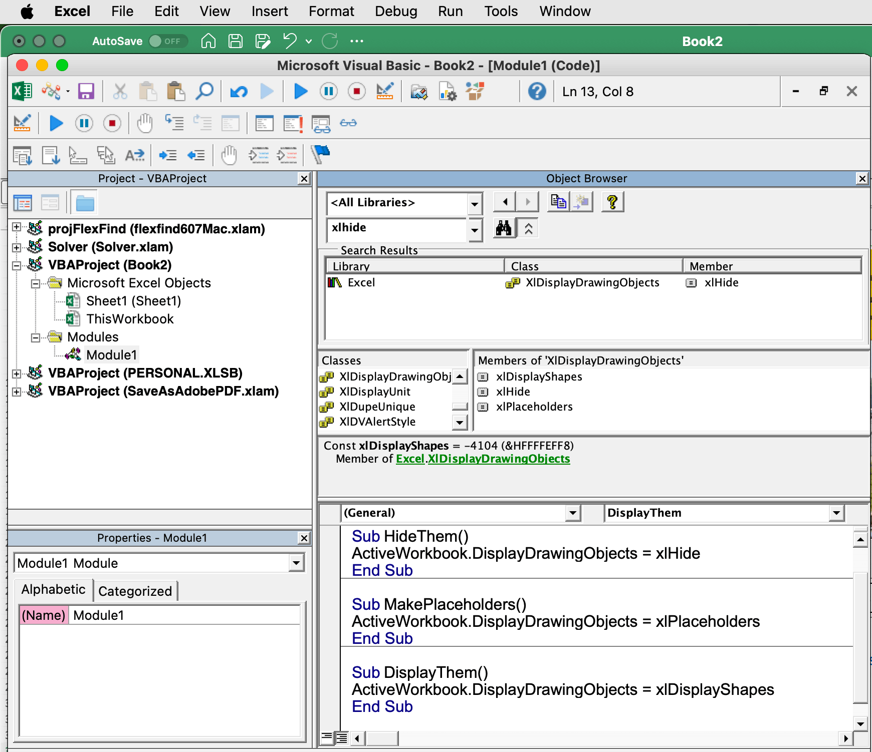Switch to Full Module View button
The height and width of the screenshot is (752, 872).
(x=342, y=738)
